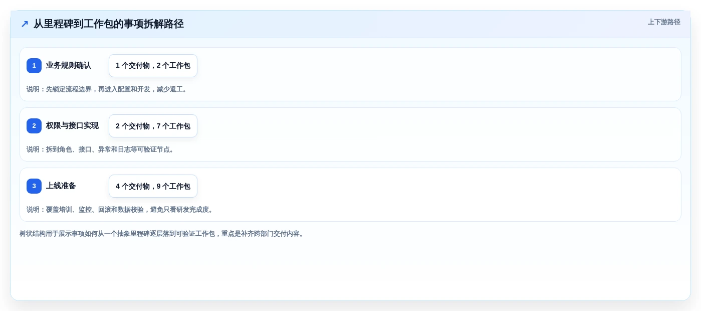Select step number 3 badge

click(34, 186)
